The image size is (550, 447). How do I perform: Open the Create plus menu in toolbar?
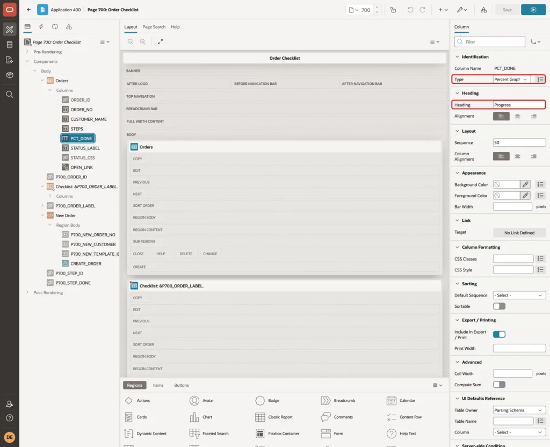point(443,10)
